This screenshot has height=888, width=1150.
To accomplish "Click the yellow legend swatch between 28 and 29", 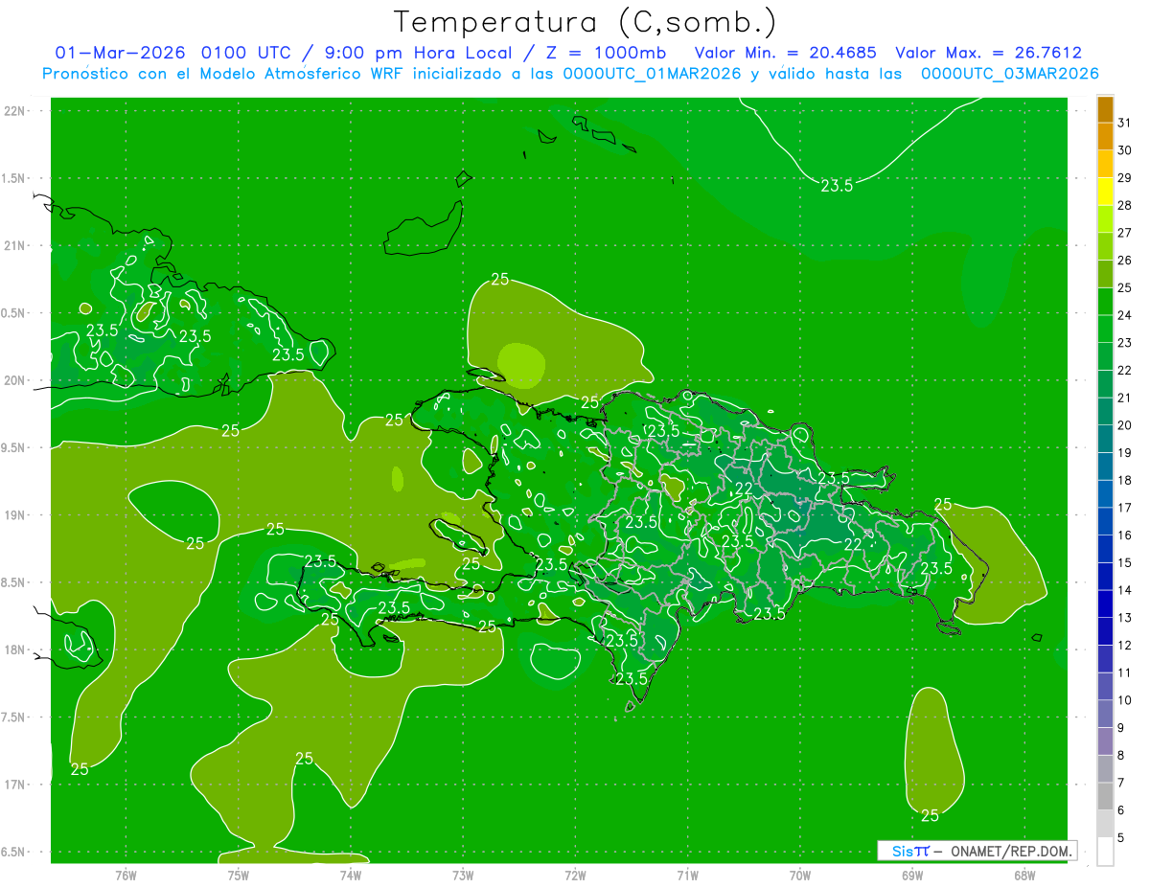I will (x=1105, y=192).
